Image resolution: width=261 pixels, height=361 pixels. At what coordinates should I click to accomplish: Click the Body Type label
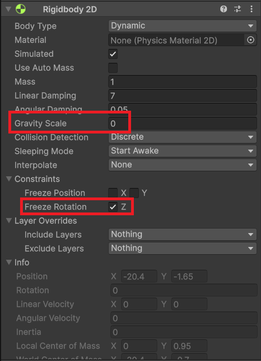click(36, 26)
